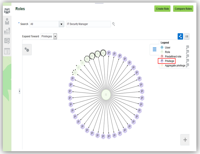Open the Analytics sidebar icon
The image size is (200, 154).
[7, 31]
